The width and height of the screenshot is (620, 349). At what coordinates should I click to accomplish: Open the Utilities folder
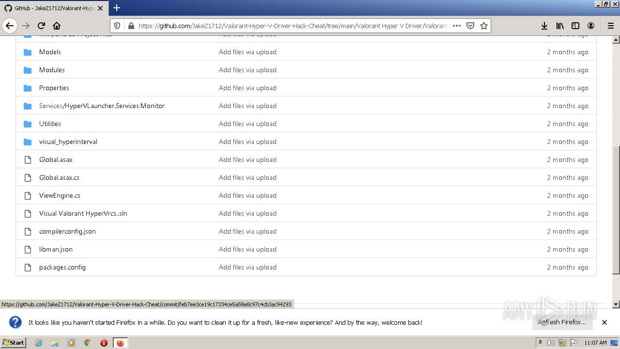pos(50,124)
